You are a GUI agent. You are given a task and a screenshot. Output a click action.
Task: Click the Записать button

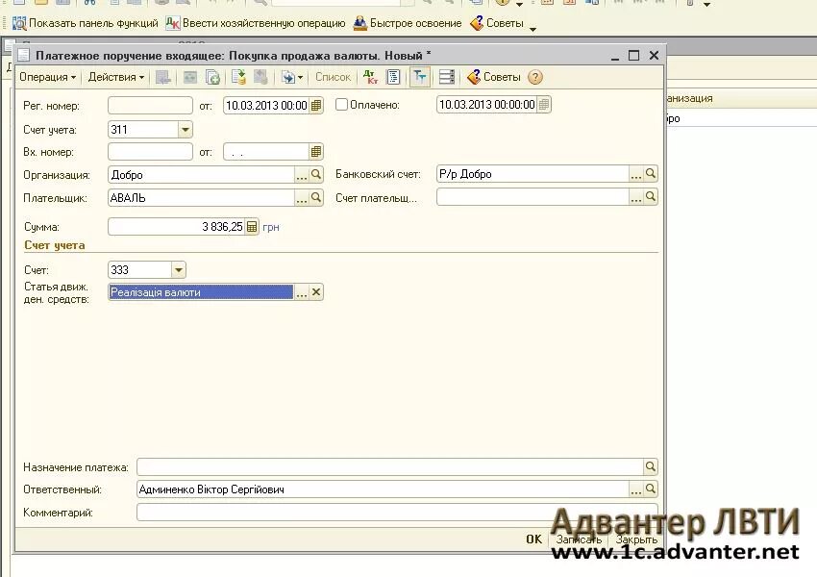point(579,539)
